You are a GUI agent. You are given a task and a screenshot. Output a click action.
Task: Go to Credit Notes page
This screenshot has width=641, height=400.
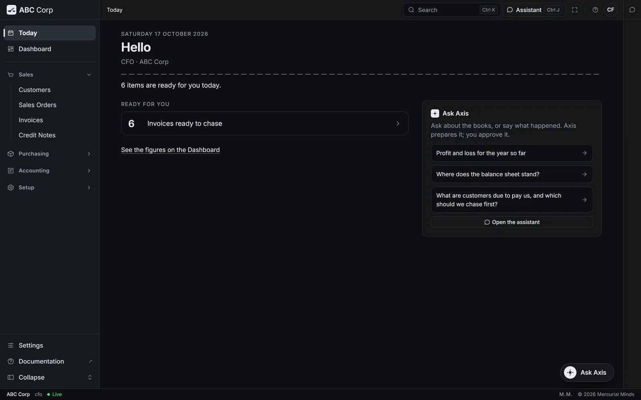[37, 135]
